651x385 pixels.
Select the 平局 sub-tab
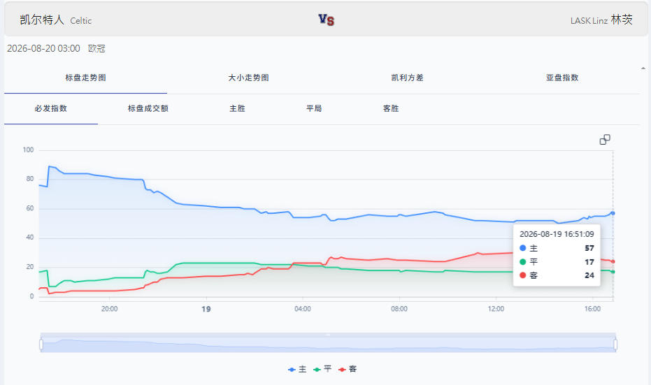[x=314, y=108]
